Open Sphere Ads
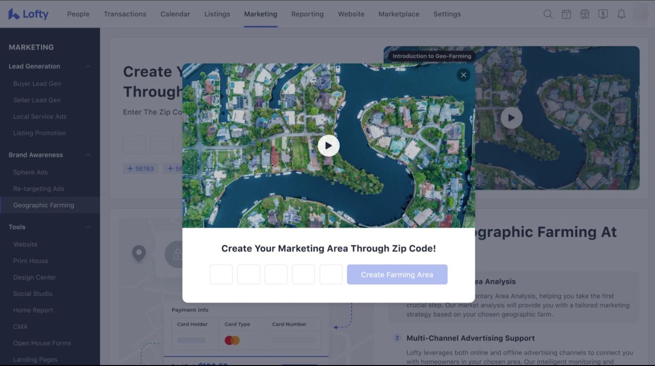Screen dimensions: 655x366 point(30,172)
